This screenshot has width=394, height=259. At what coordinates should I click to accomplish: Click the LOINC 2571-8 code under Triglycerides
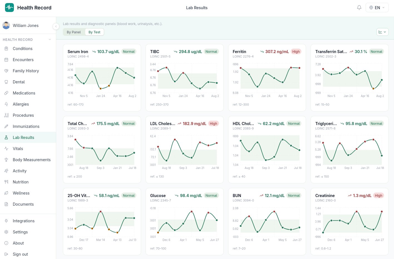(x=325, y=128)
